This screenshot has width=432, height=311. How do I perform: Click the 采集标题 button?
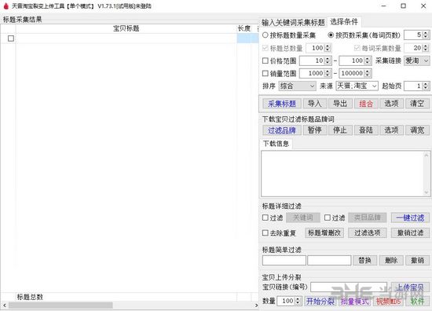(282, 104)
